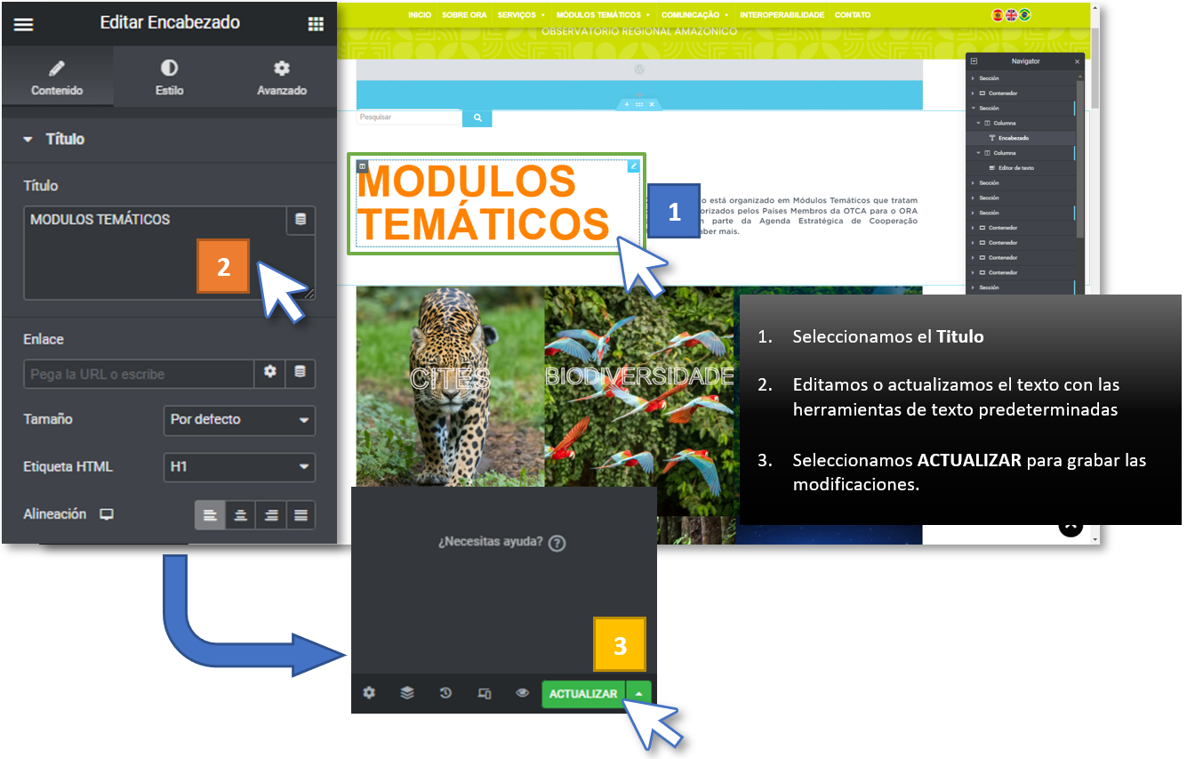1187x759 pixels.
Task: Click the add section plus handle
Action: click(626, 104)
